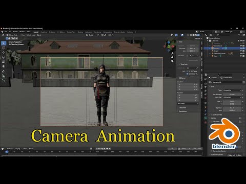Jump to the timeline end frame
The image size is (246, 184).
tap(110, 149)
